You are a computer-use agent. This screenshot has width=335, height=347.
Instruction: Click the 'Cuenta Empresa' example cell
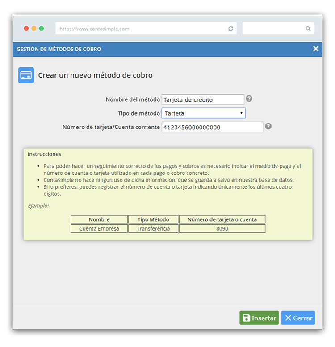coord(99,229)
